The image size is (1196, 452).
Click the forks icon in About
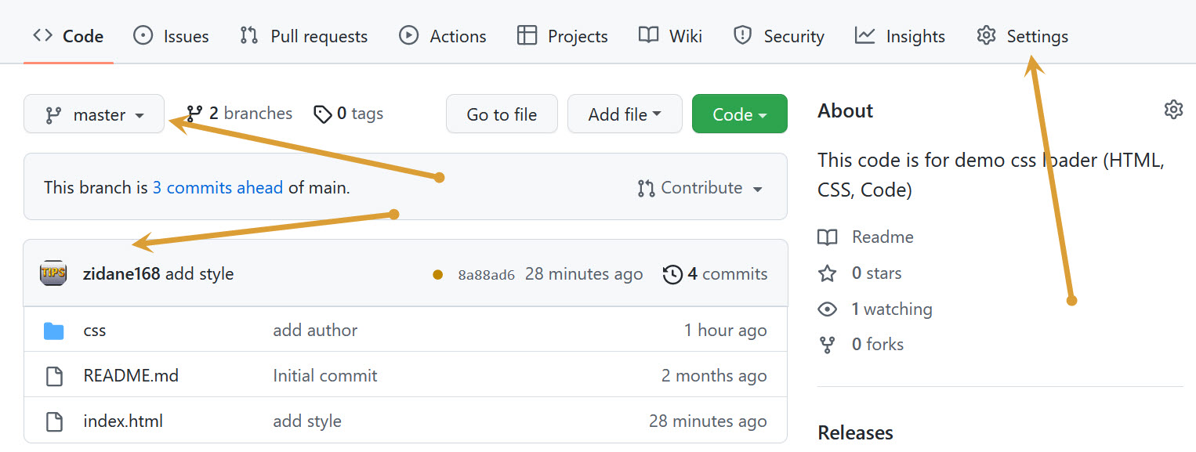pos(828,345)
